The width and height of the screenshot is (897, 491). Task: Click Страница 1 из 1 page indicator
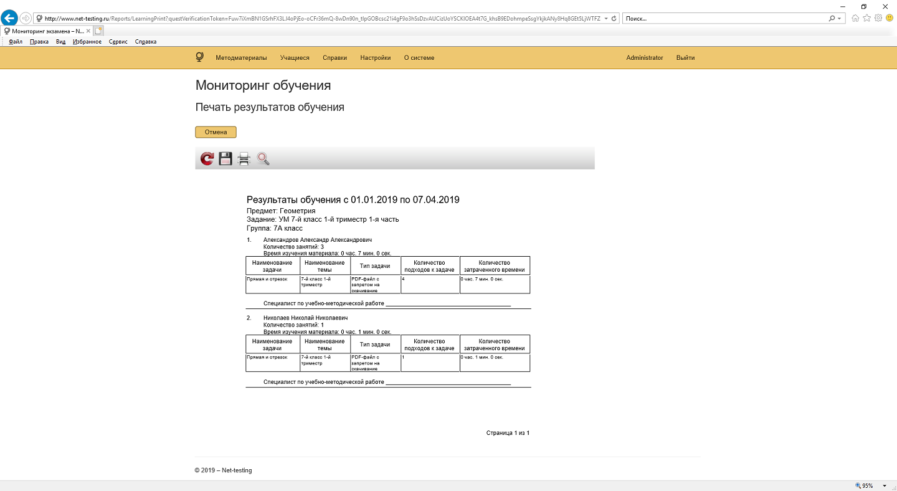[x=508, y=432]
